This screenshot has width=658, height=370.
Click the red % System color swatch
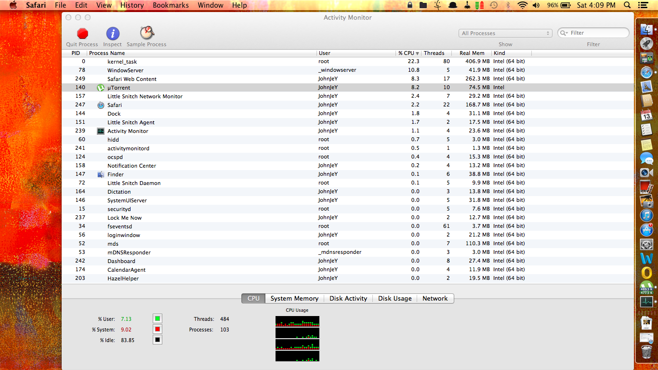click(x=158, y=329)
